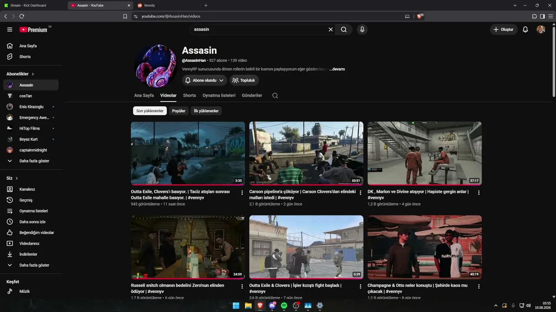This screenshot has width=556, height=312.
Task: Open options for Champagne & Otto video
Action: pos(479,286)
